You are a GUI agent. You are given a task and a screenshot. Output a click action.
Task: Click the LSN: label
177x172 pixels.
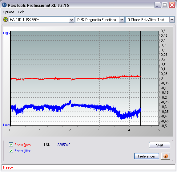48,145
